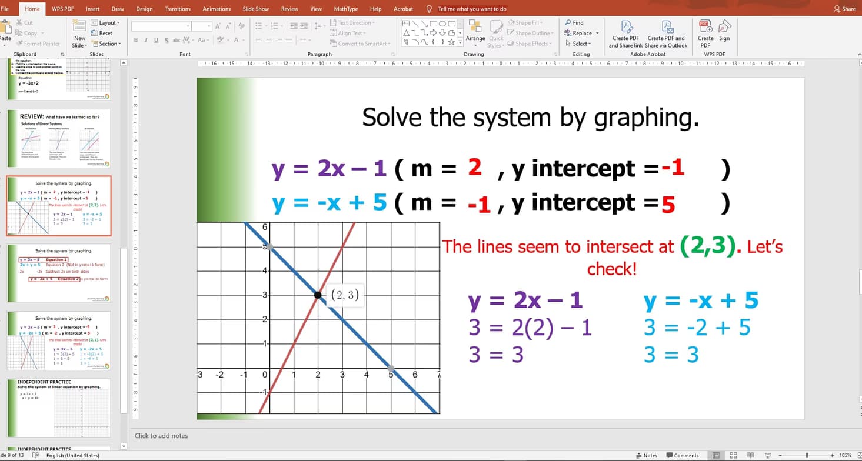Click the Sign icon in the WPS PDF group

point(724,32)
